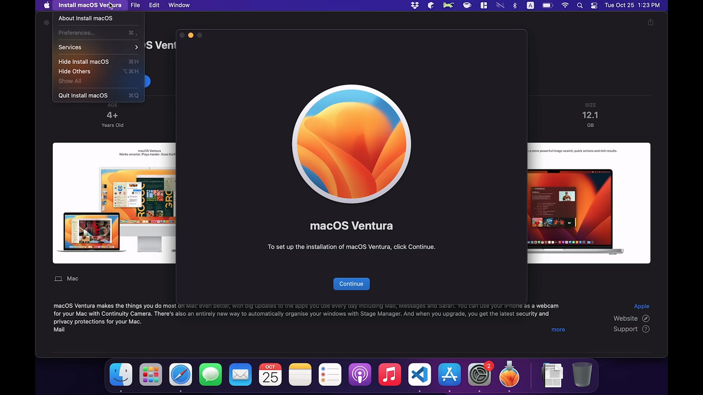Minimize the installer window yellow button
Screen dimensions: 703x395
[191, 35]
